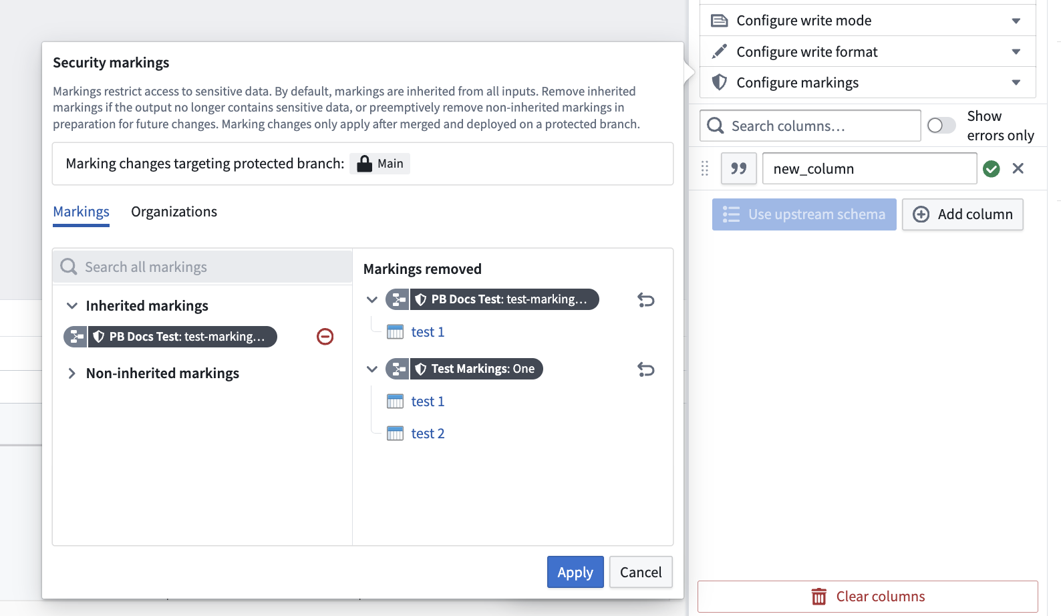Image resolution: width=1061 pixels, height=616 pixels.
Task: Click the search icon in Search all markings
Action: click(x=68, y=267)
